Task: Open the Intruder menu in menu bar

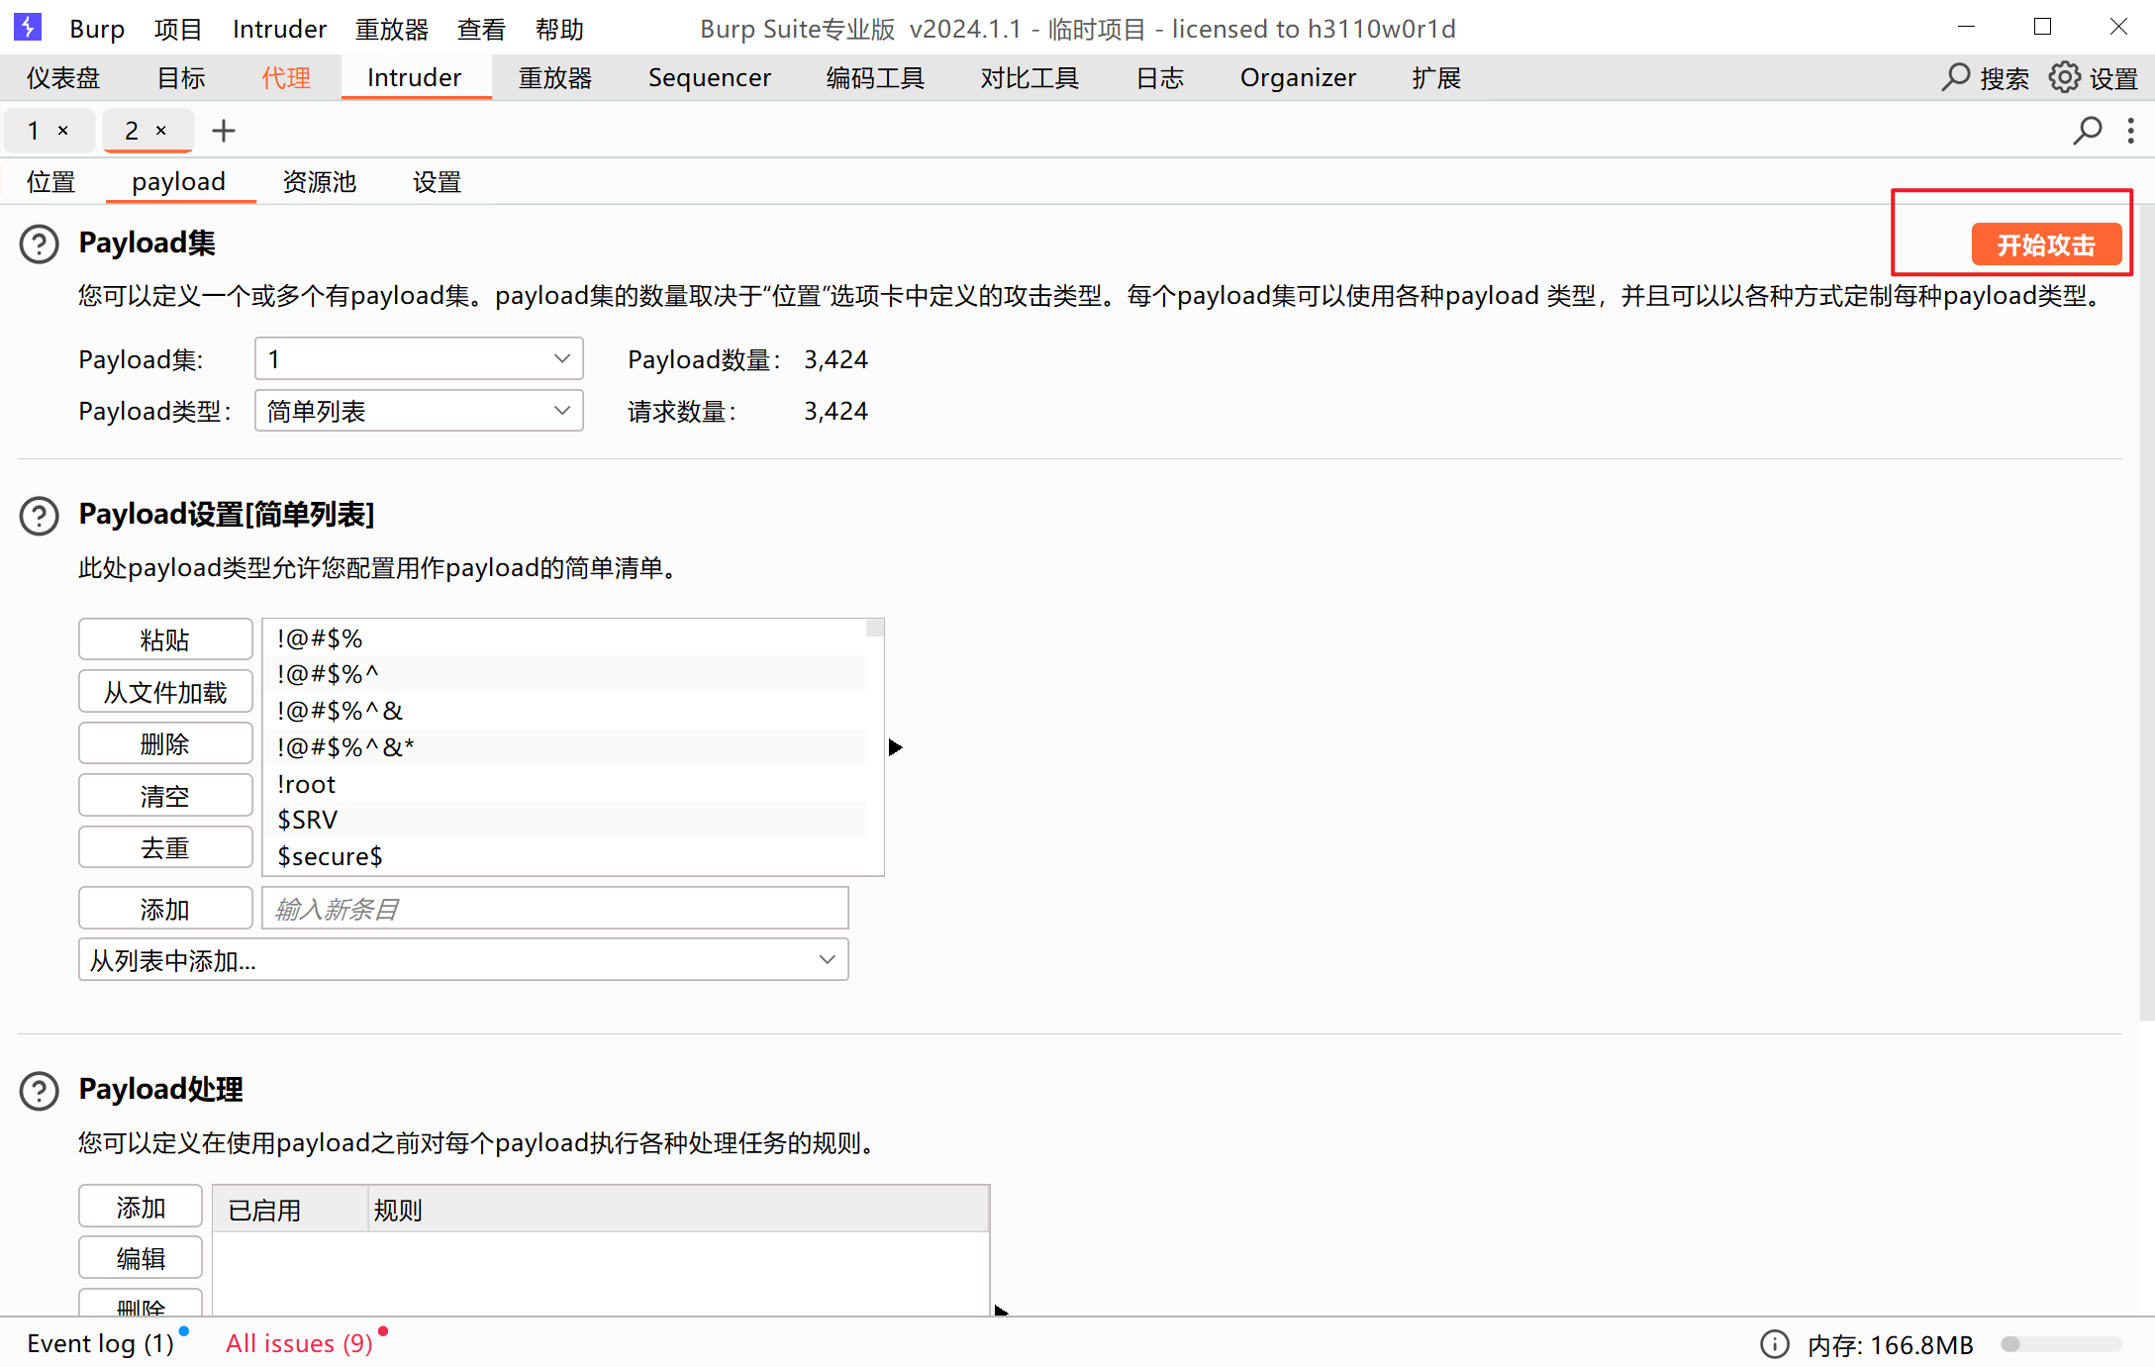Action: (x=279, y=29)
